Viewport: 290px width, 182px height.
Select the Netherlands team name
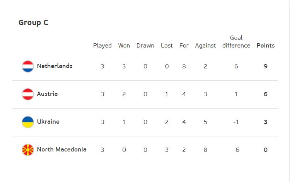point(55,66)
